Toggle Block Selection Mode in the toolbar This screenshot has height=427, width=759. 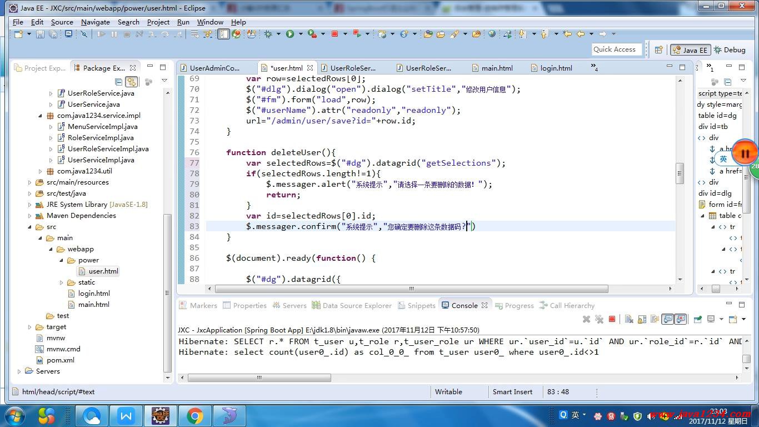click(223, 34)
